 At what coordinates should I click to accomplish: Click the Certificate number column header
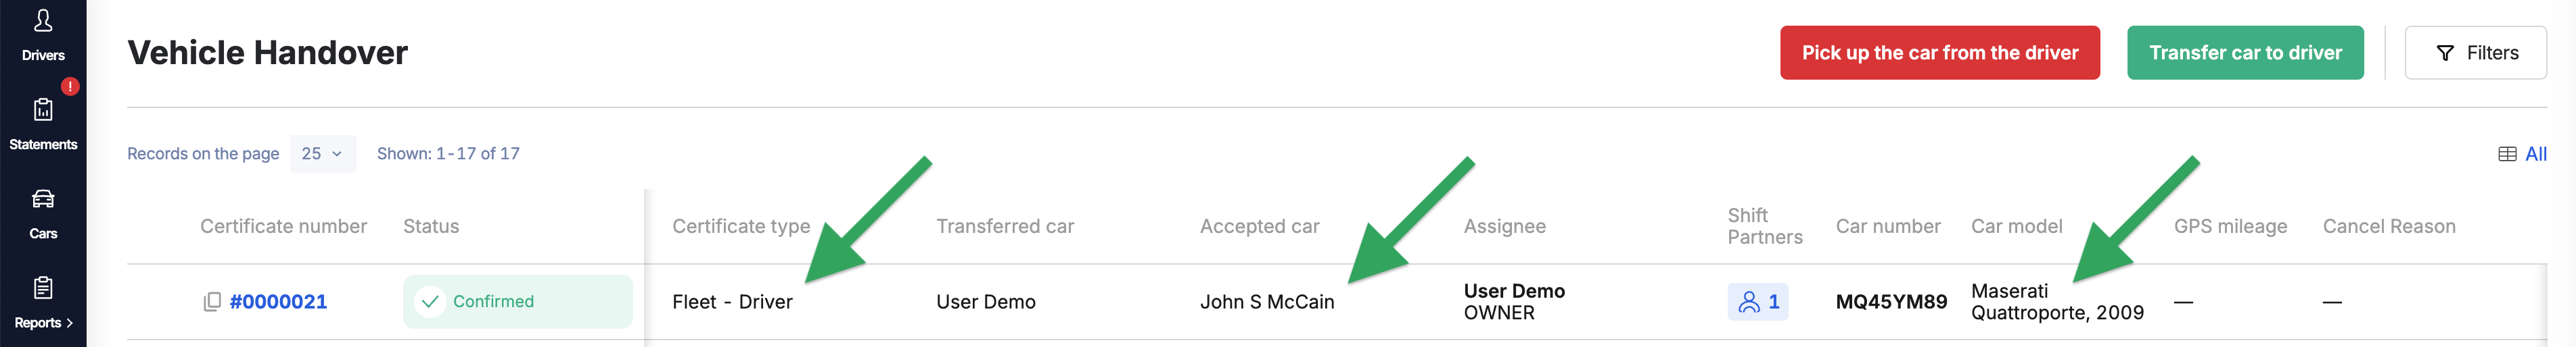tap(283, 226)
